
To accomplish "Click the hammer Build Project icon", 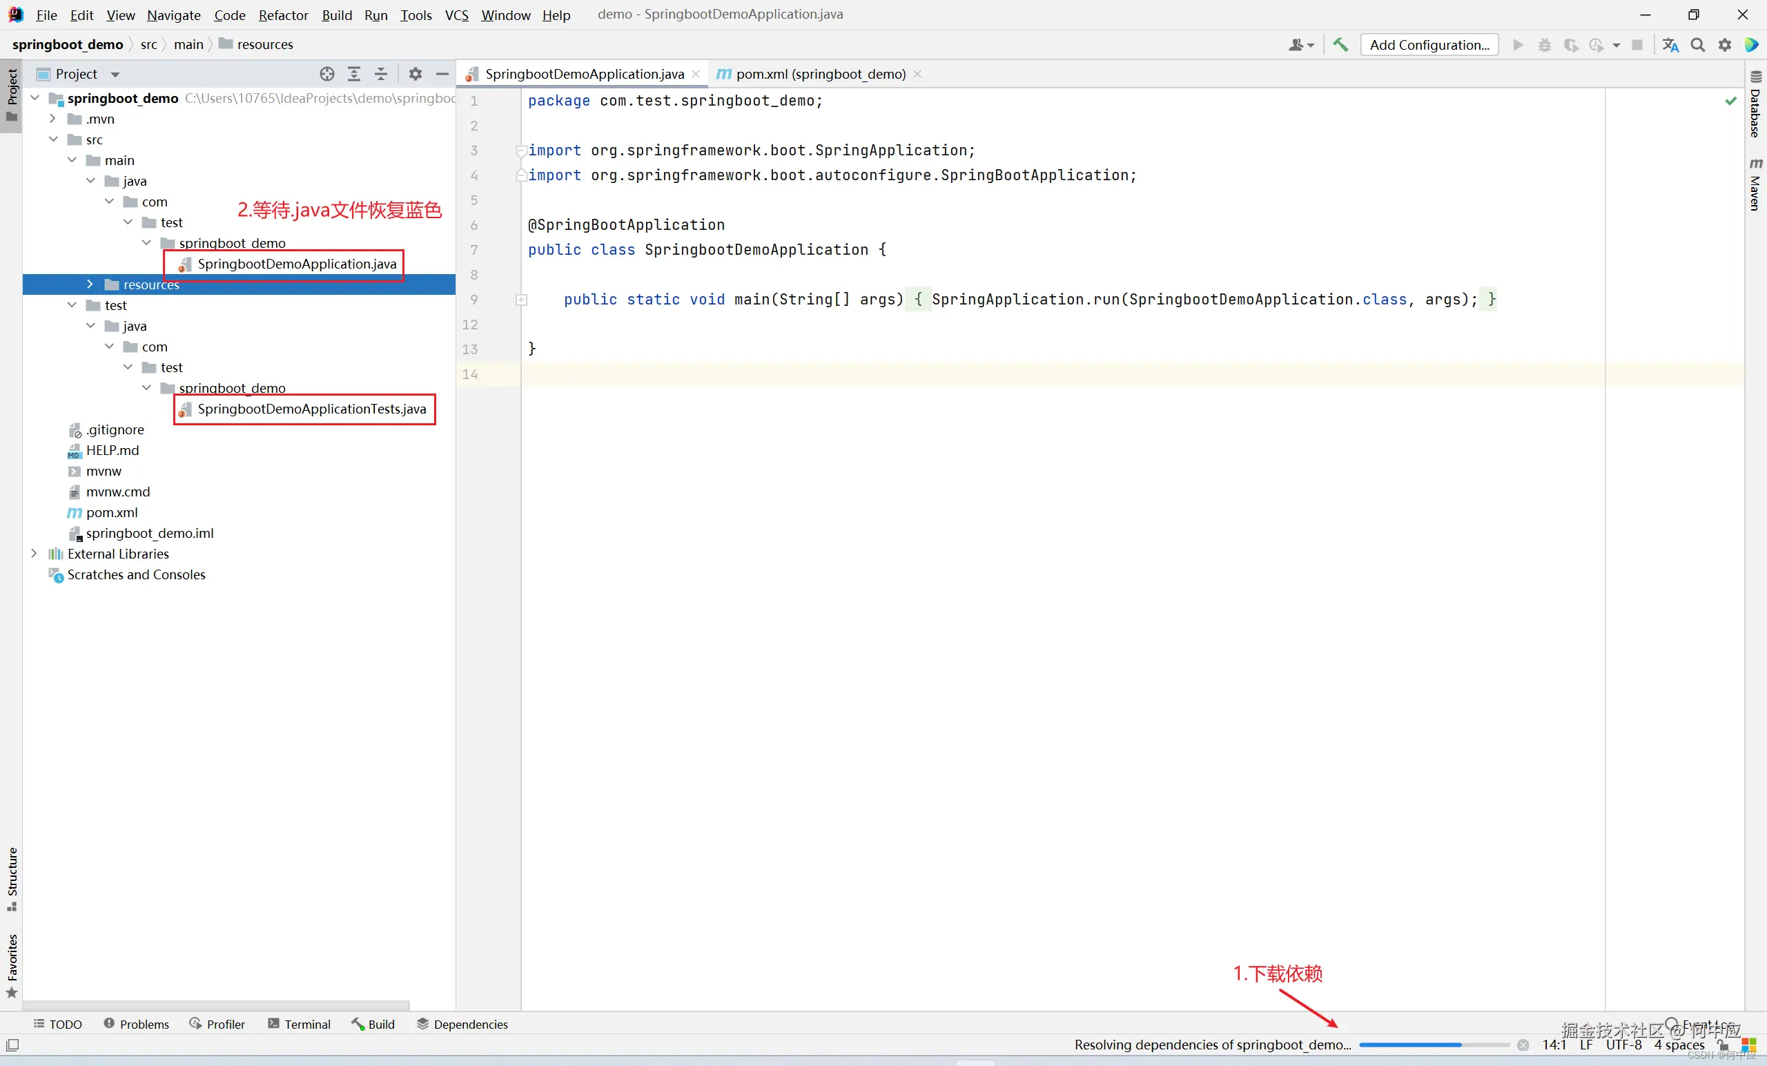I will click(x=1340, y=44).
